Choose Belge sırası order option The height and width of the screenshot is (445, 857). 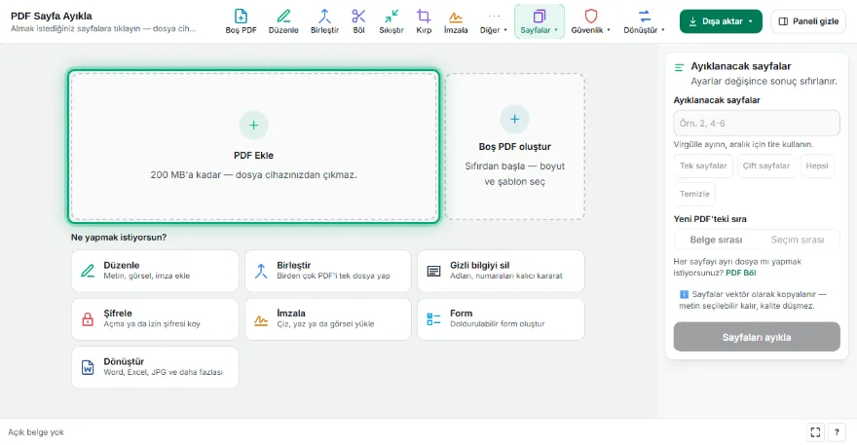pos(716,240)
